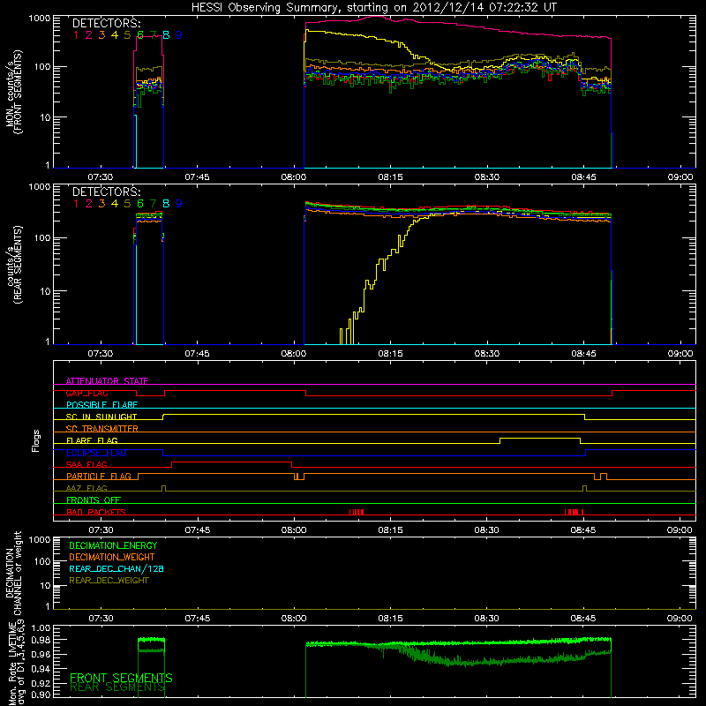Click 07:45 time tick under decimation panel
This screenshot has height=706, width=706.
(x=197, y=619)
